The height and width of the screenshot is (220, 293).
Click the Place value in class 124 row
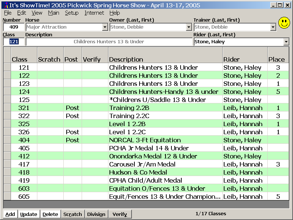click(278, 91)
